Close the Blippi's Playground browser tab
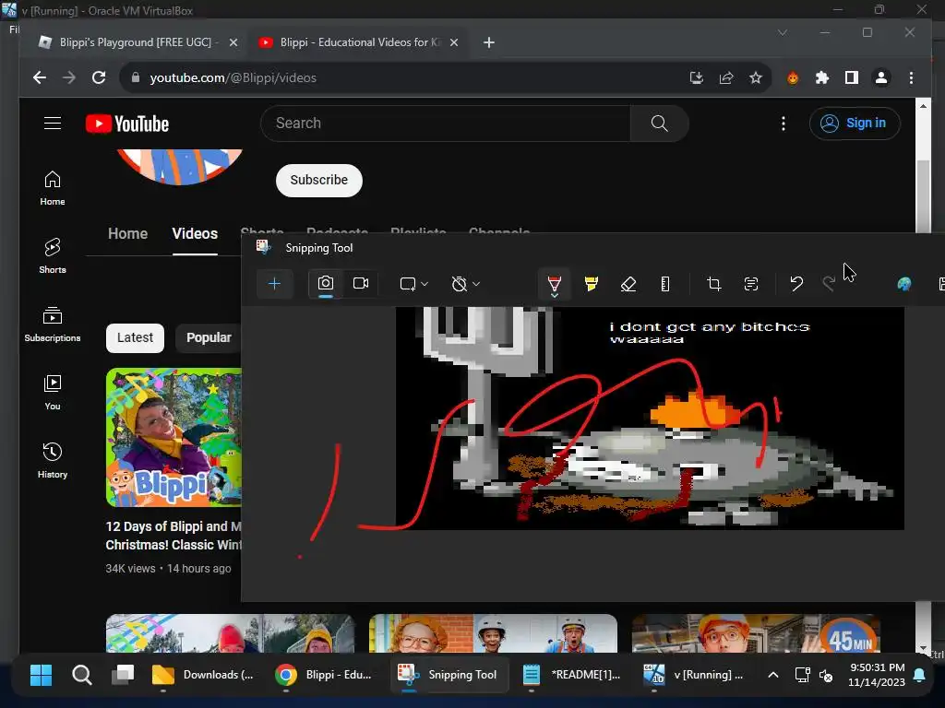 point(233,42)
